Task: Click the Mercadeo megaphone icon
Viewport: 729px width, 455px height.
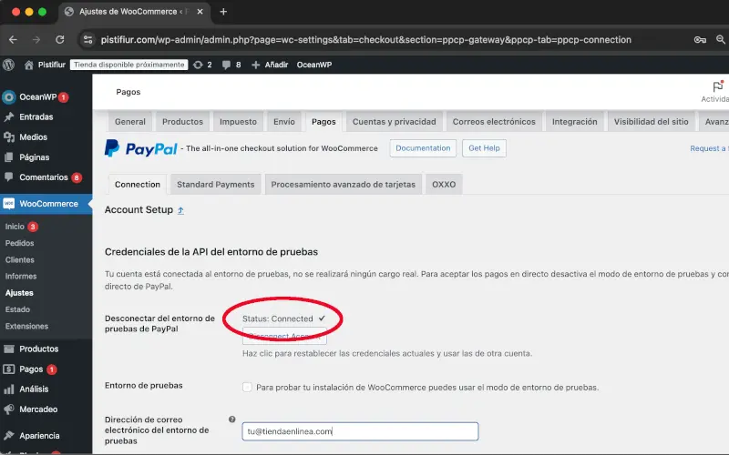Action: (x=9, y=409)
